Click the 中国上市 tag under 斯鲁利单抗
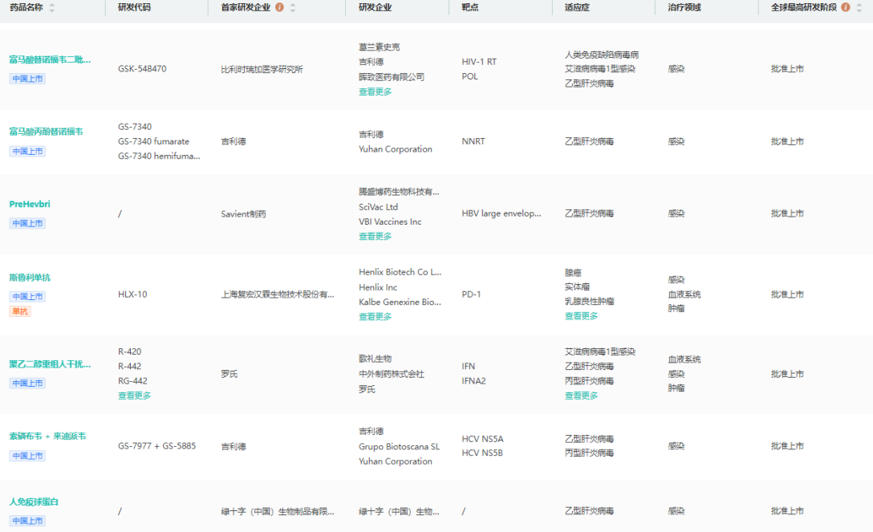873x532 pixels. 27,297
